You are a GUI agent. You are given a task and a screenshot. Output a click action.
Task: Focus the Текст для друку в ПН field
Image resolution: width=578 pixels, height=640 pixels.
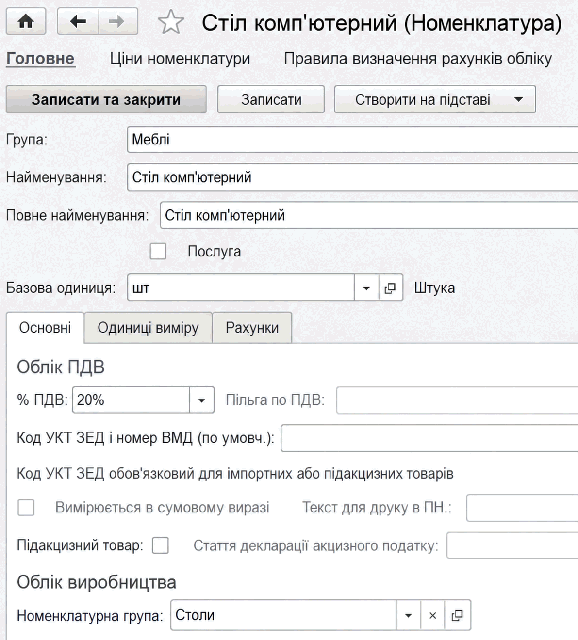(522, 508)
